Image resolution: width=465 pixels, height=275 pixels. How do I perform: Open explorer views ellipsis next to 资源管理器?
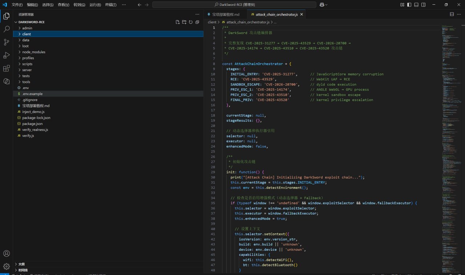197,14
